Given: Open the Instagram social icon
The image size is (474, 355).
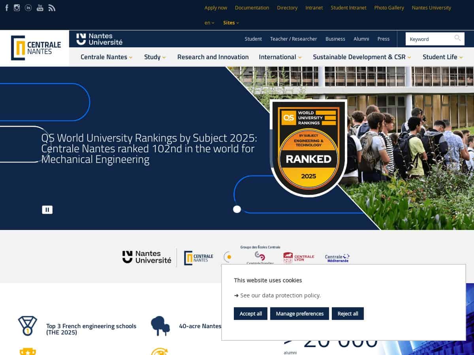Looking at the screenshot, I should tap(17, 7).
